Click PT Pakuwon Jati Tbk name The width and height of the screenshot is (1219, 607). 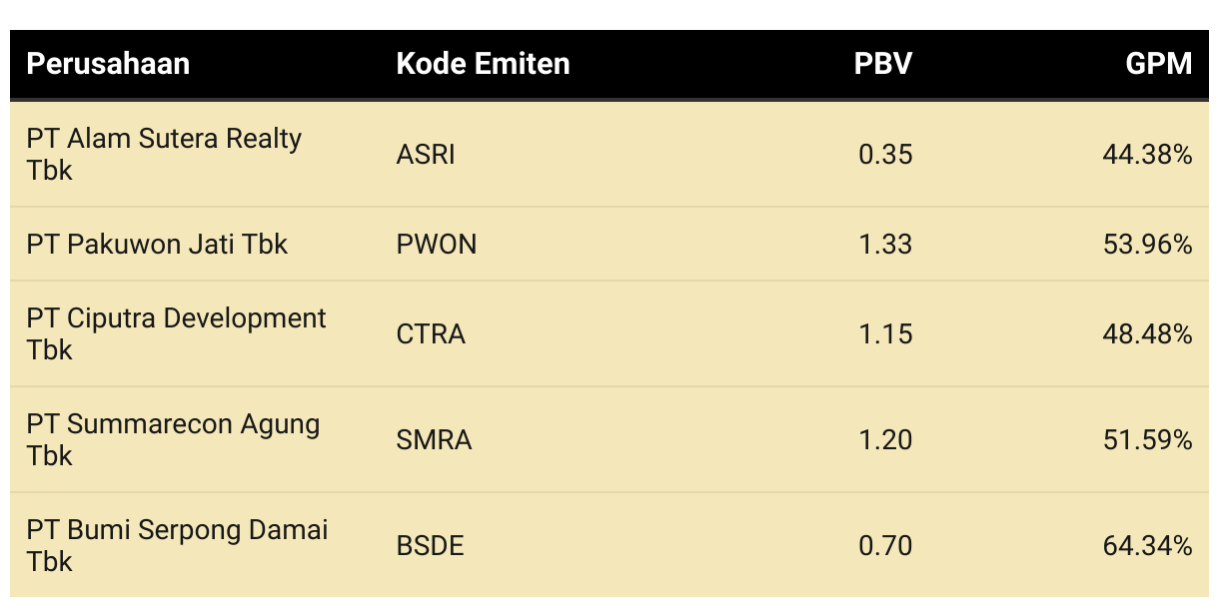pos(157,245)
